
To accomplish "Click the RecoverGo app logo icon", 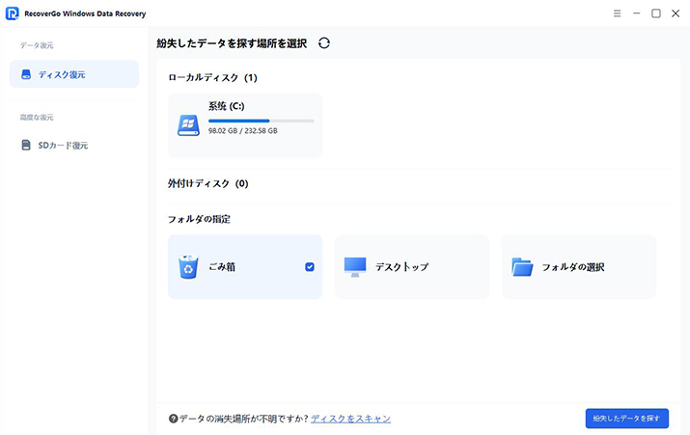I will coord(12,14).
